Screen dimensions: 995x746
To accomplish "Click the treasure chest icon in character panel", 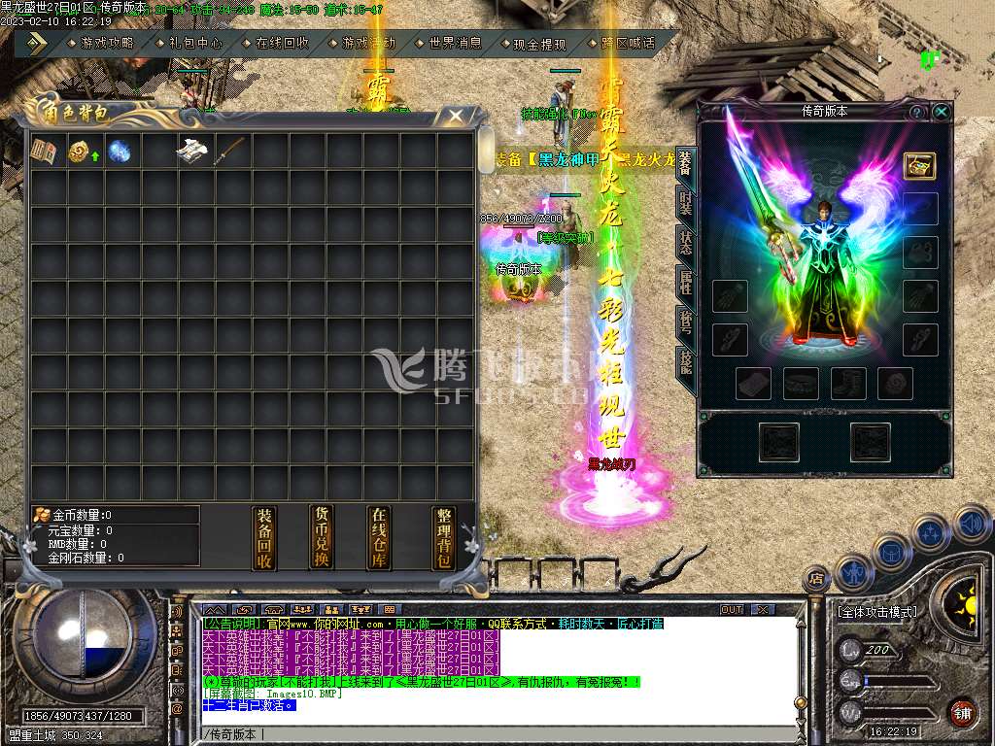I will tap(919, 165).
